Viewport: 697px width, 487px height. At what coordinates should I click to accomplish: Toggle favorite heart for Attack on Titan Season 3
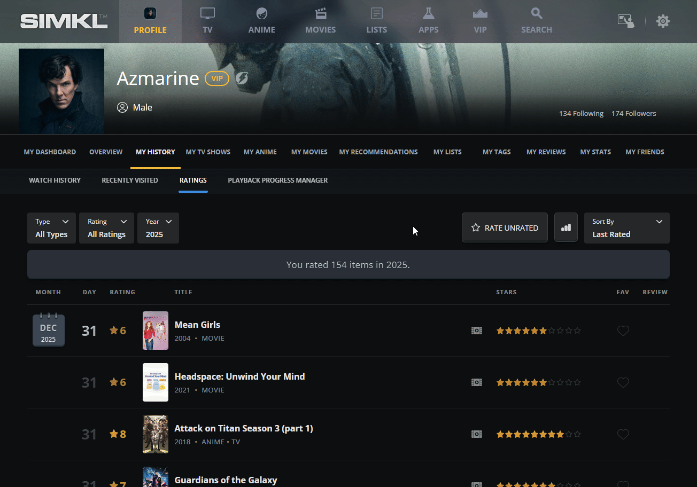[x=623, y=435]
